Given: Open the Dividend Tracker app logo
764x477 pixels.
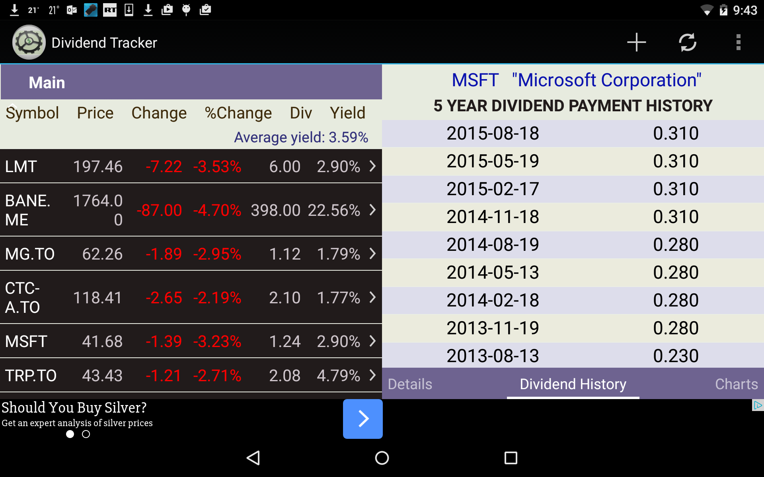Looking at the screenshot, I should tap(28, 42).
